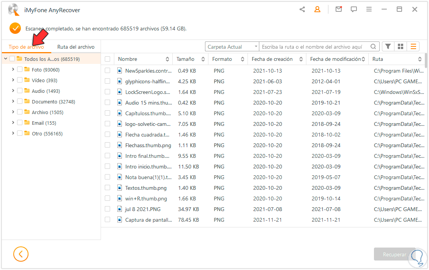Expand the Email category
Viewport: 429px width, 270px height.
13,123
